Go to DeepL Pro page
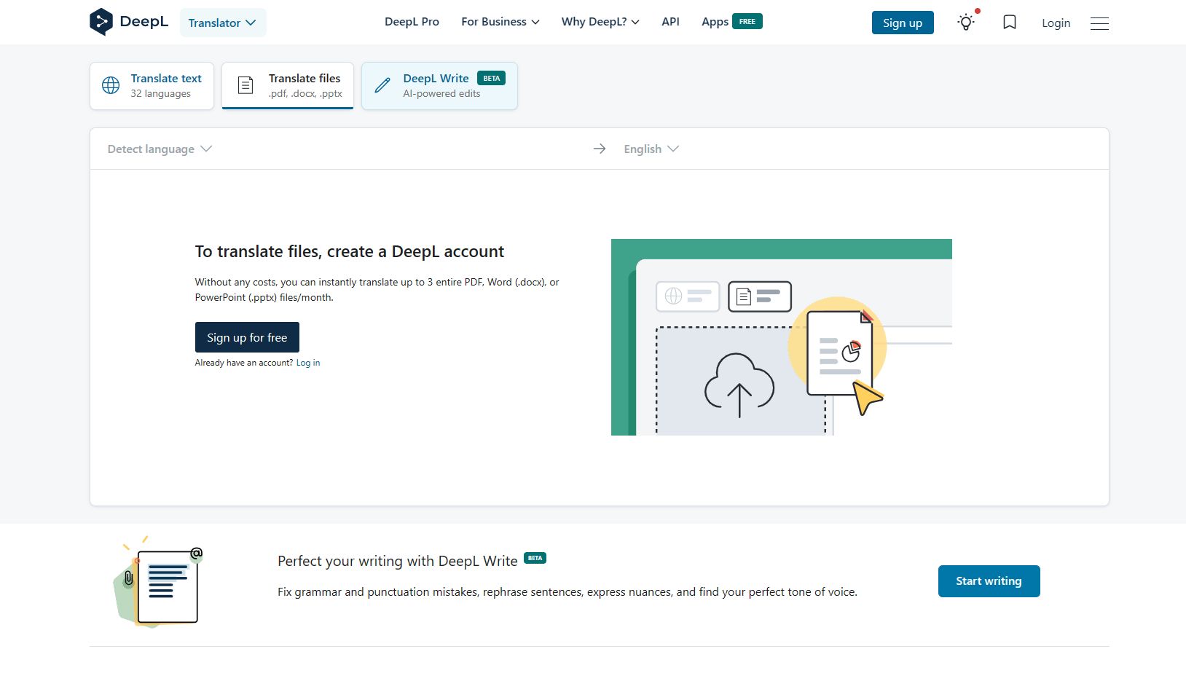This screenshot has width=1186, height=673. click(412, 22)
